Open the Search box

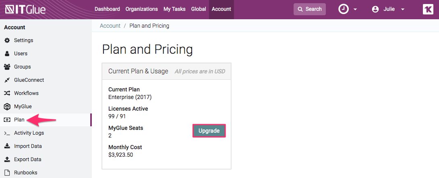point(310,9)
